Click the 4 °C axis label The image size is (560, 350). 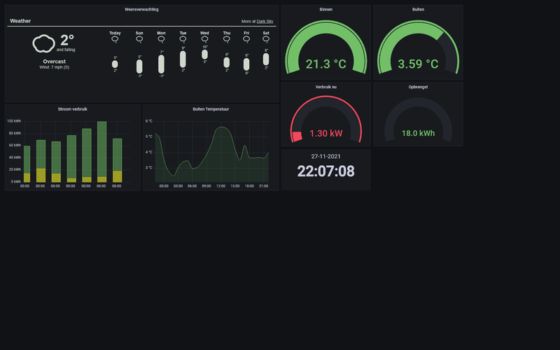(149, 152)
